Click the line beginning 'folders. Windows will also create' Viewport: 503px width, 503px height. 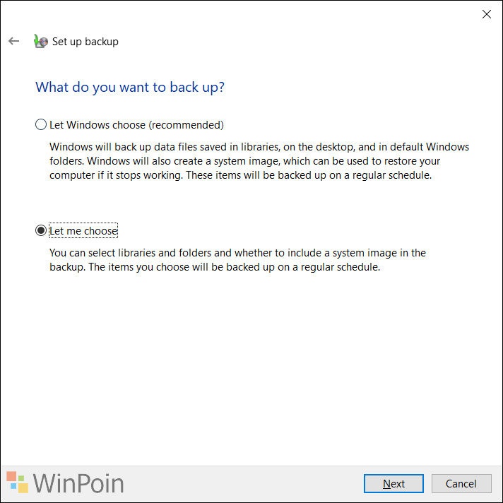(244, 161)
